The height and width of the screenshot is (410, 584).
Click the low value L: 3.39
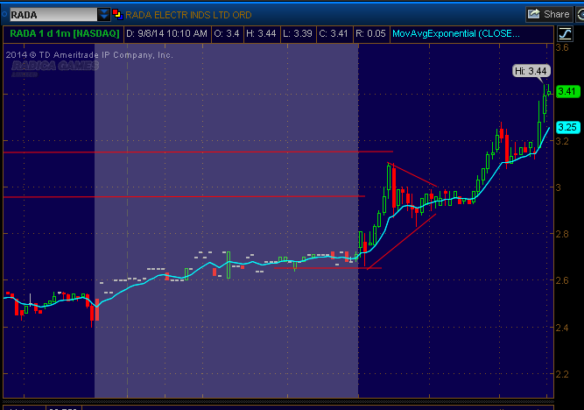[x=297, y=33]
